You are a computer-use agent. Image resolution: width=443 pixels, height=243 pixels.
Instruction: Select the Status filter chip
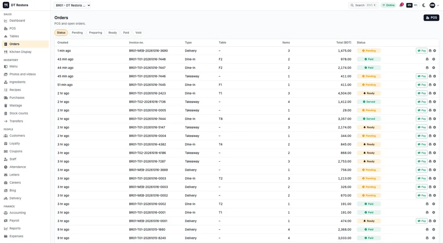61,33
